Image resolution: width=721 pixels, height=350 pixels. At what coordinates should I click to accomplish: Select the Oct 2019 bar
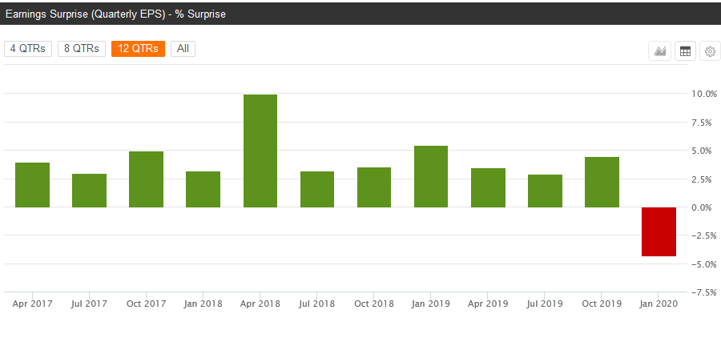(602, 182)
